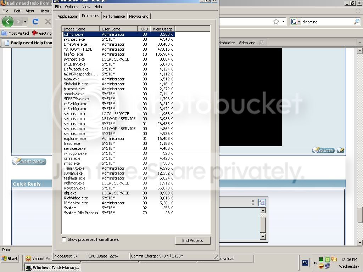Select the Processes tab
Image resolution: width=363 pixels, height=272 pixels.
coord(90,16)
